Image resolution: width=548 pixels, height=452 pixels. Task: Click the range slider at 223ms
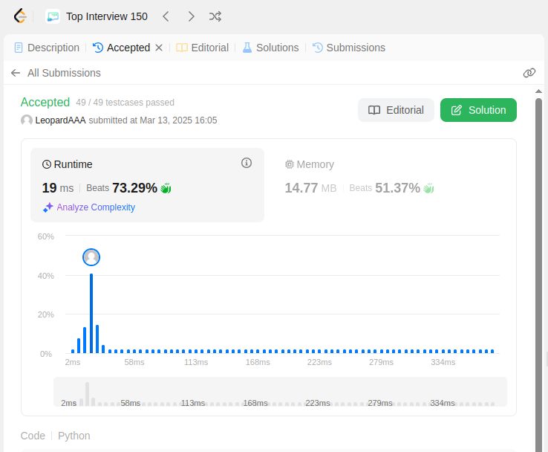tap(317, 403)
